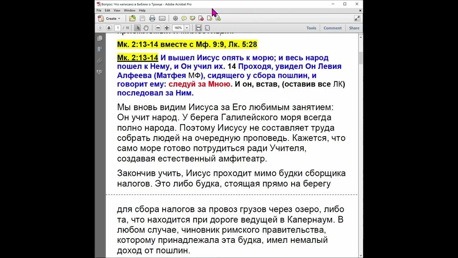Add a sticky note comment icon
The width and height of the screenshot is (458, 258).
pos(184,18)
